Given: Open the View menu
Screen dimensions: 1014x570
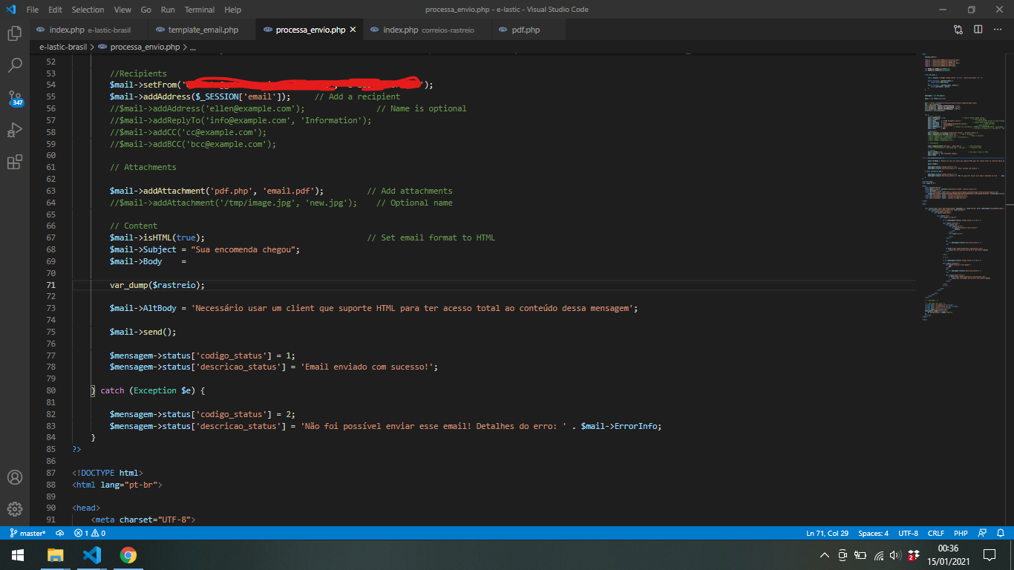Looking at the screenshot, I should click(x=122, y=10).
